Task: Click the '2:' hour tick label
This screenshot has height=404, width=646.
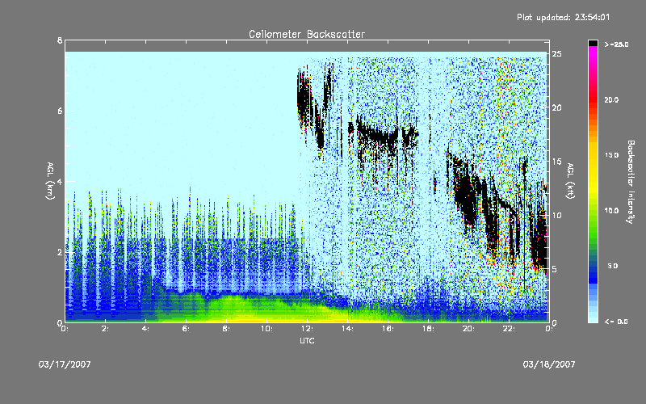Action: [x=105, y=329]
